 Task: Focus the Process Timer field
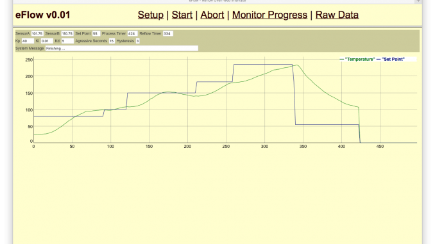(132, 33)
